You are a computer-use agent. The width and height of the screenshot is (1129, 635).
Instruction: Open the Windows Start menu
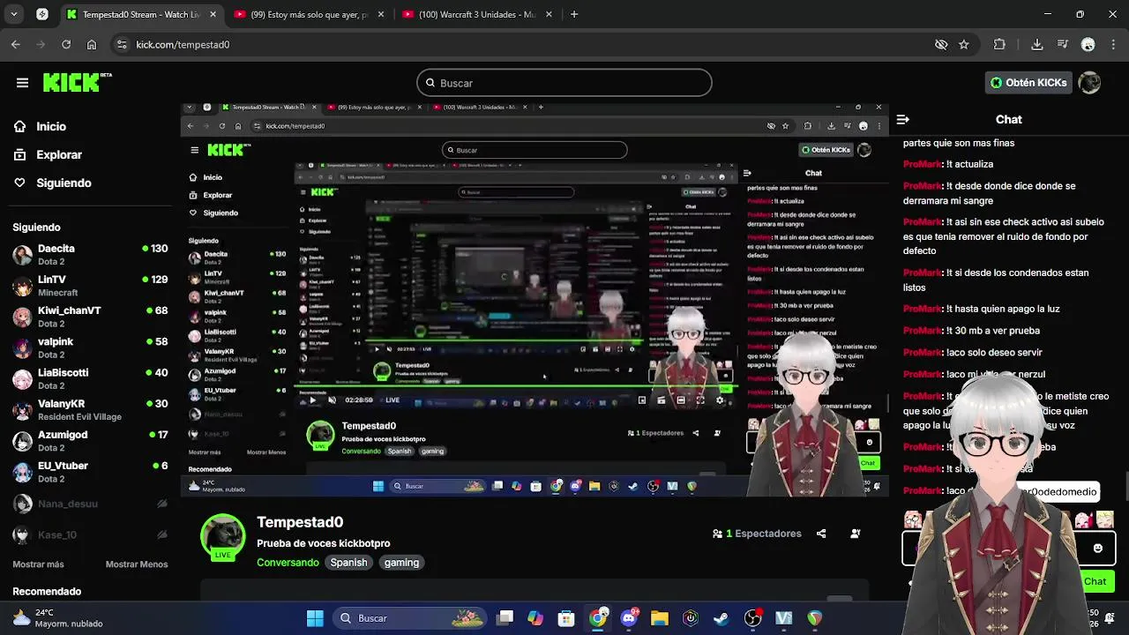[x=315, y=618]
